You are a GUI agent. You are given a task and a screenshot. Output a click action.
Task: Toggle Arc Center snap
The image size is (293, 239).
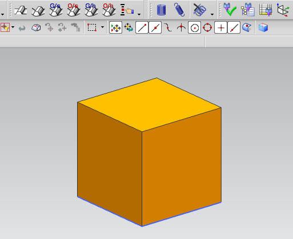[194, 27]
